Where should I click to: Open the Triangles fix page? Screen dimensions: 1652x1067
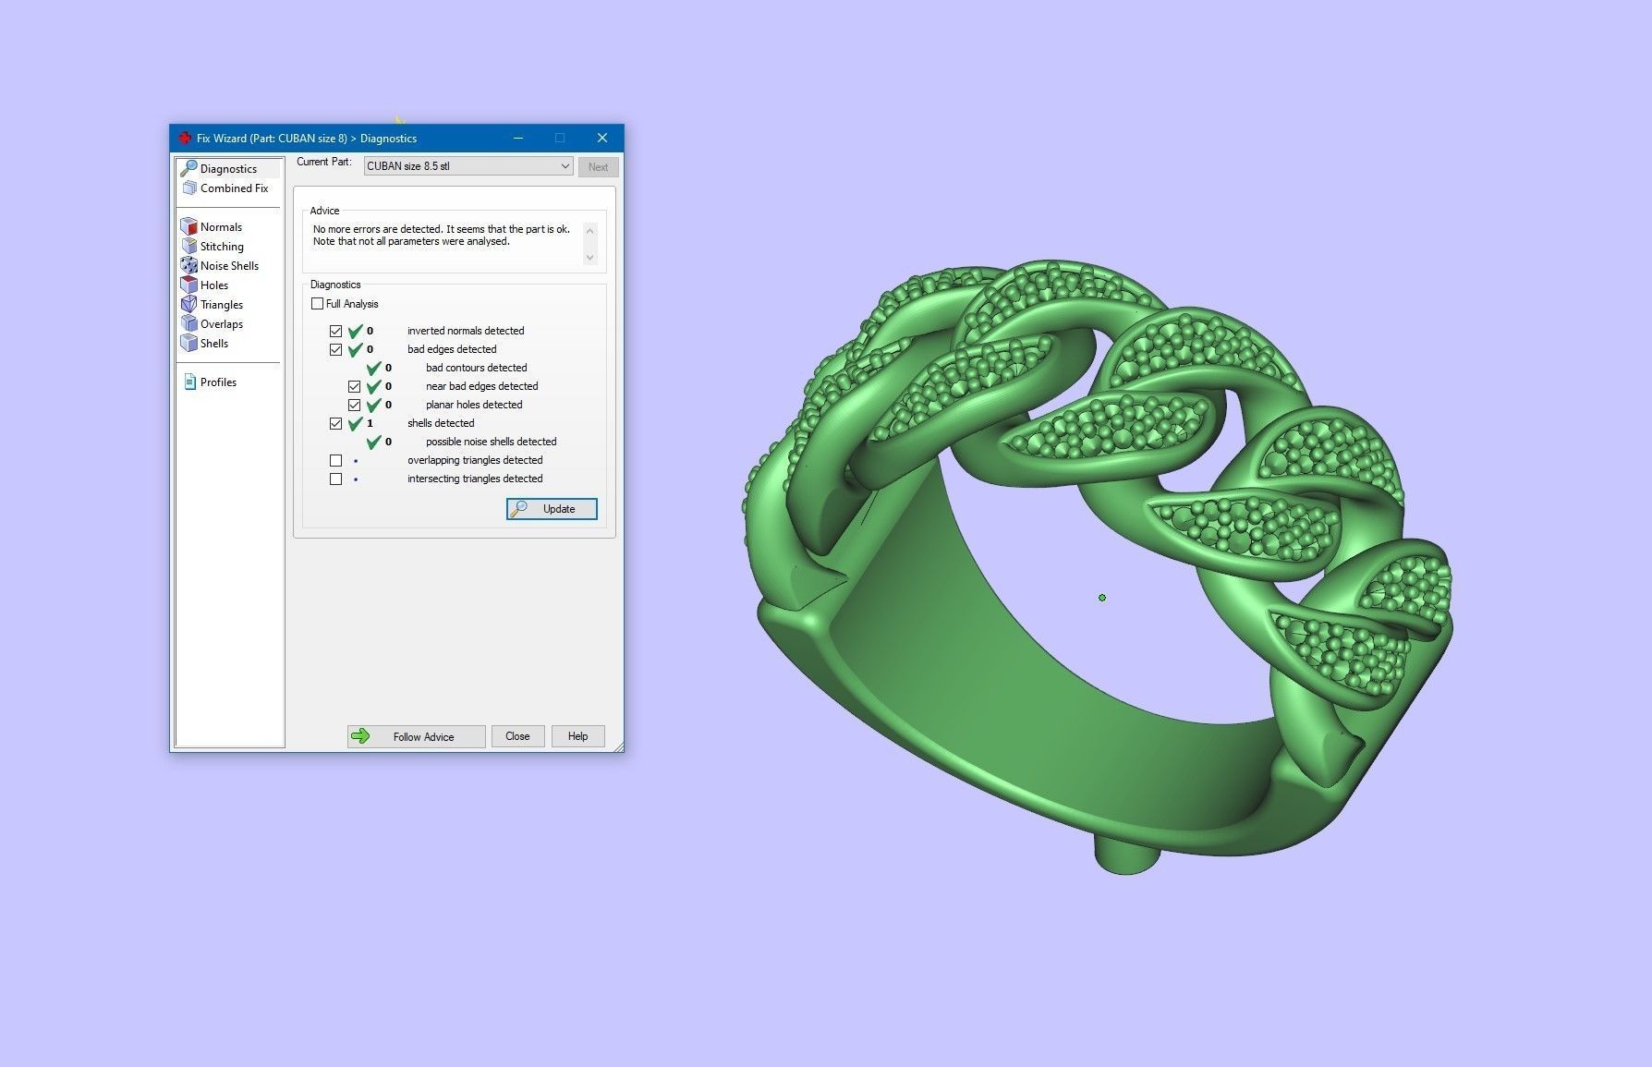(222, 305)
